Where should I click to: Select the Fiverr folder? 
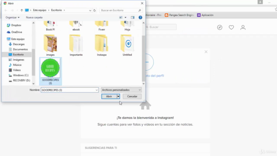click(x=102, y=26)
